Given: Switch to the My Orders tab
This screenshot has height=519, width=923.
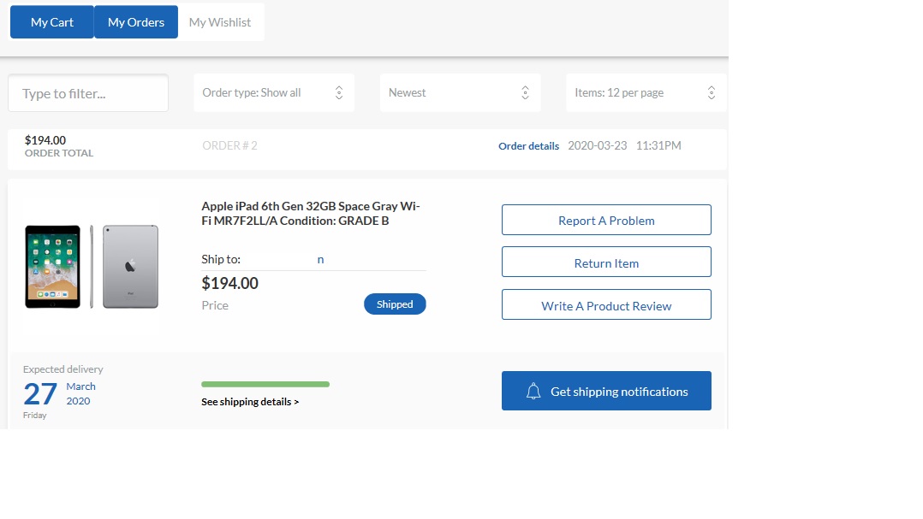Looking at the screenshot, I should point(136,22).
